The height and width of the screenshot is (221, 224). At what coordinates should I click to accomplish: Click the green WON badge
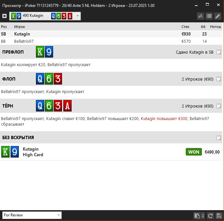tap(194, 152)
